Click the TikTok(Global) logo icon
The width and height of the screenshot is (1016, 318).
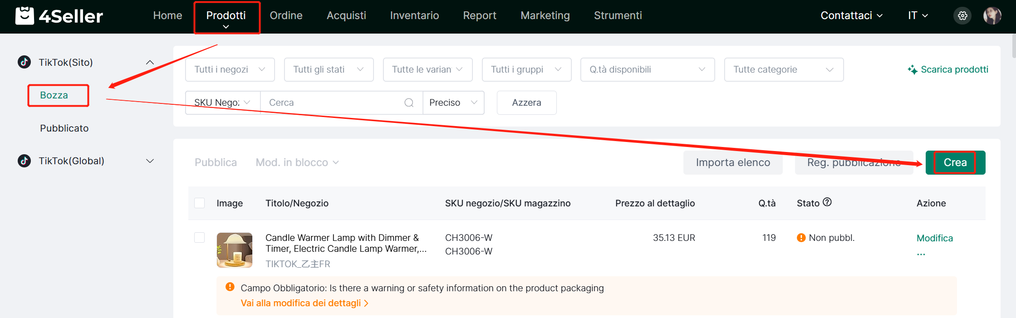[x=25, y=161]
